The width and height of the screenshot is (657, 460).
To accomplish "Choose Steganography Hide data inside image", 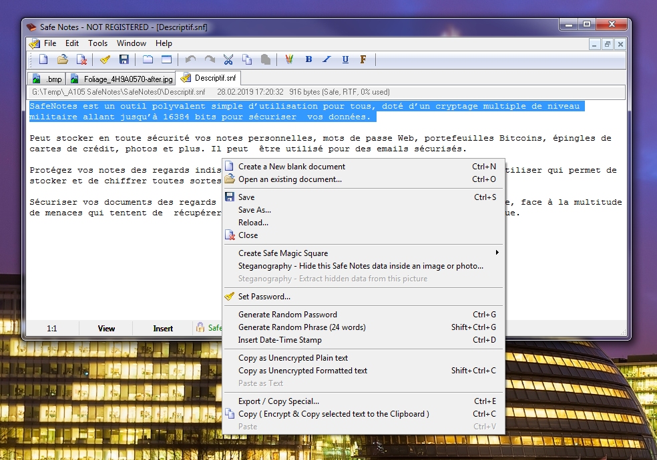I will coord(363,266).
